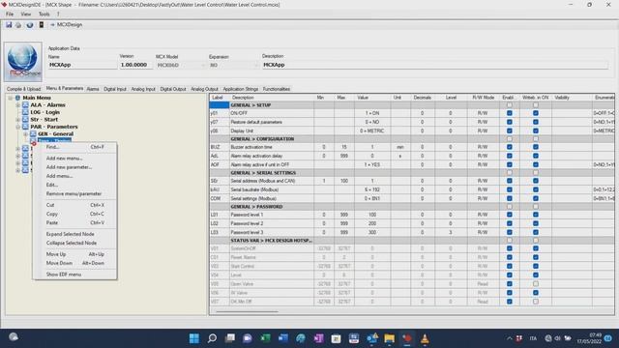
Task: Collapse the PAR - Parameters tree node
Action: click(x=17, y=127)
